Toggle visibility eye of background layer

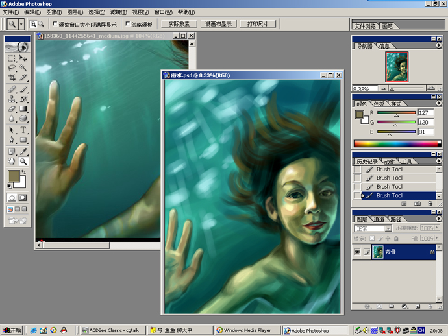click(357, 252)
